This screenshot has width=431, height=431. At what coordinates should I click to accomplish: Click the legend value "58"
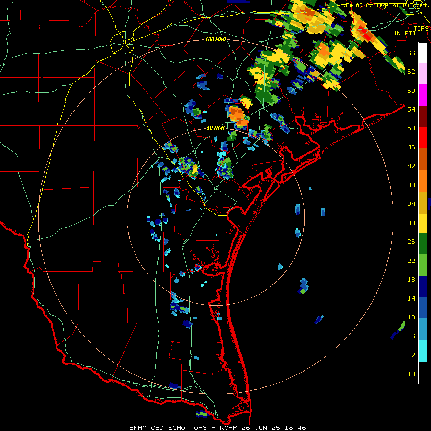tap(411, 91)
